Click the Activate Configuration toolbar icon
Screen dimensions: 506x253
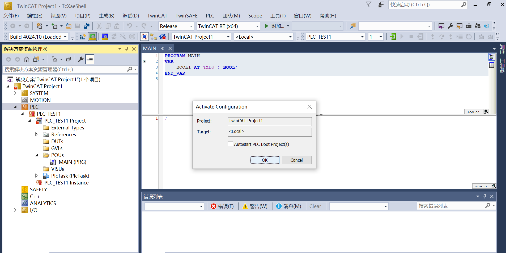pos(83,37)
